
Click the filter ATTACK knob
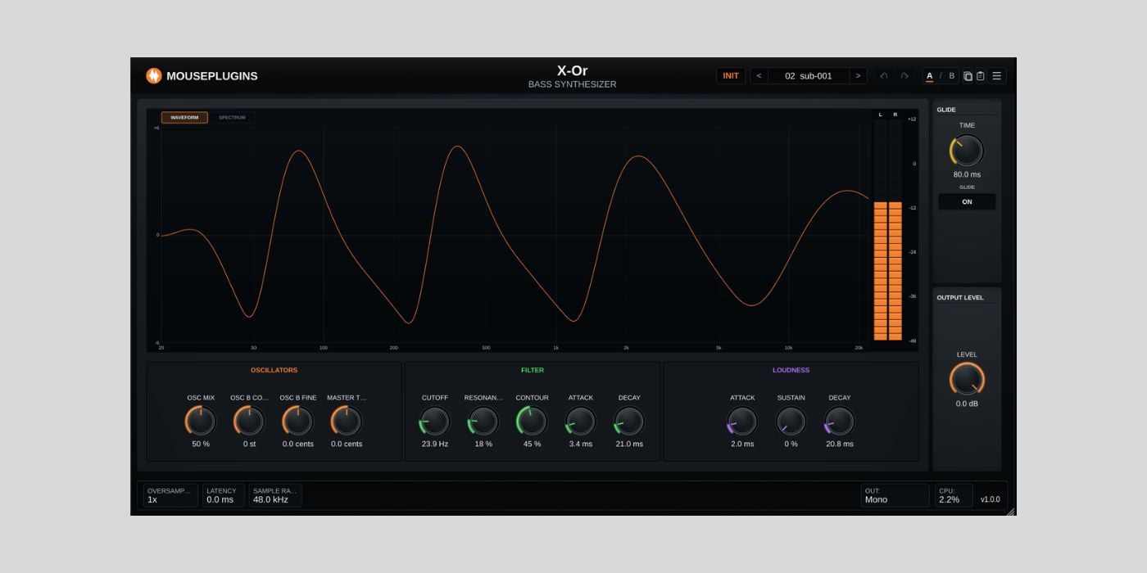tap(580, 422)
